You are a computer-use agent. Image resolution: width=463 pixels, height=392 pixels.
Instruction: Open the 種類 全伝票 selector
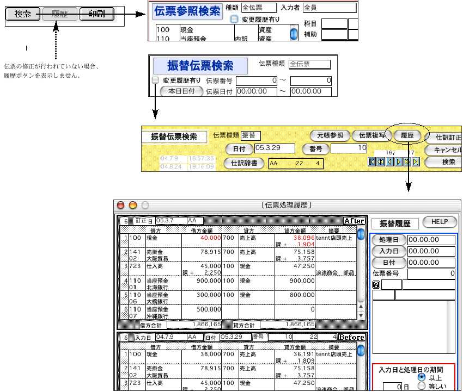258,8
